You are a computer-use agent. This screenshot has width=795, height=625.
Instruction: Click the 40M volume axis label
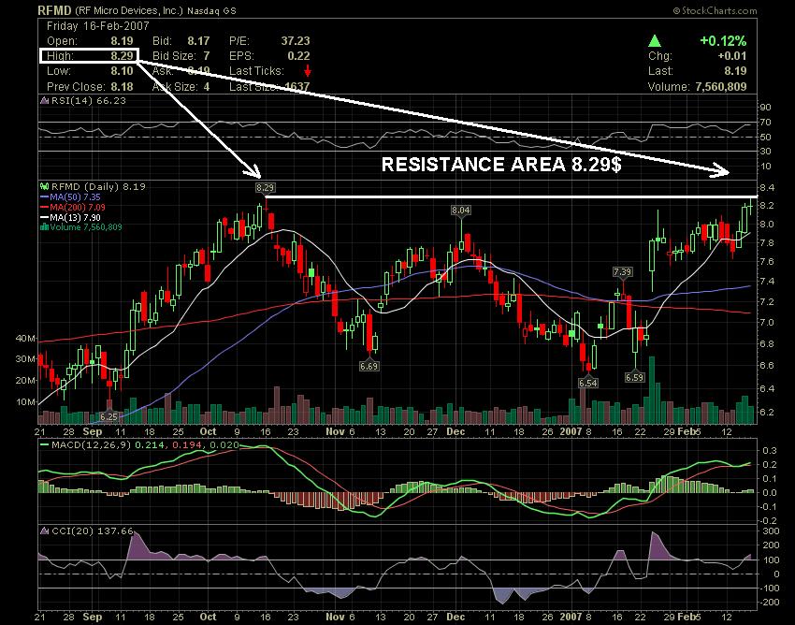[25, 338]
